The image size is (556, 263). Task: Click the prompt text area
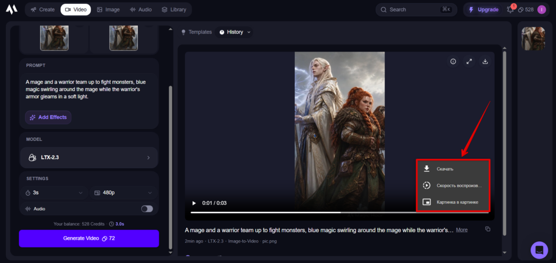click(89, 89)
